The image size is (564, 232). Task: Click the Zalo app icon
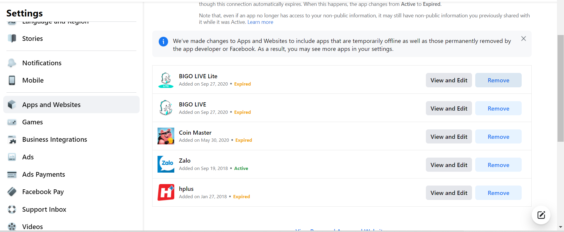pos(166,164)
